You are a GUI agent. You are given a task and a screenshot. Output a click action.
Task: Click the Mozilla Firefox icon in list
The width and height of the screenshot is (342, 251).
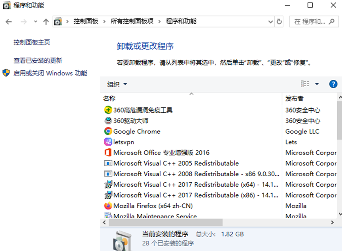108,206
